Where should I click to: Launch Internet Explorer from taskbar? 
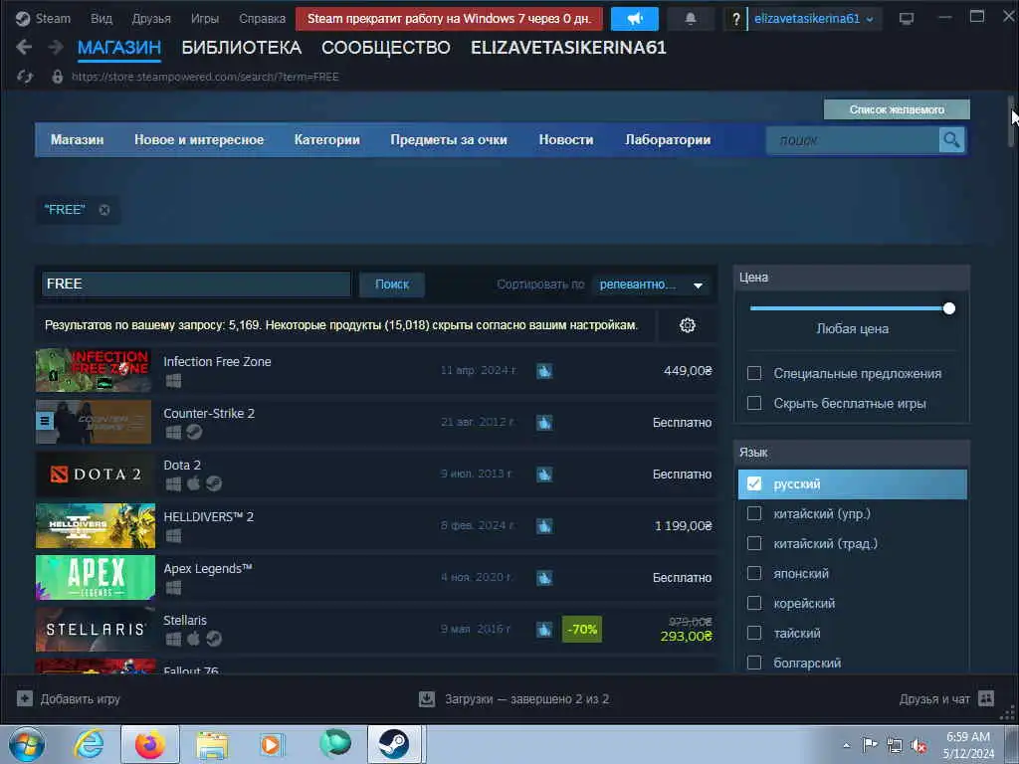coord(89,744)
